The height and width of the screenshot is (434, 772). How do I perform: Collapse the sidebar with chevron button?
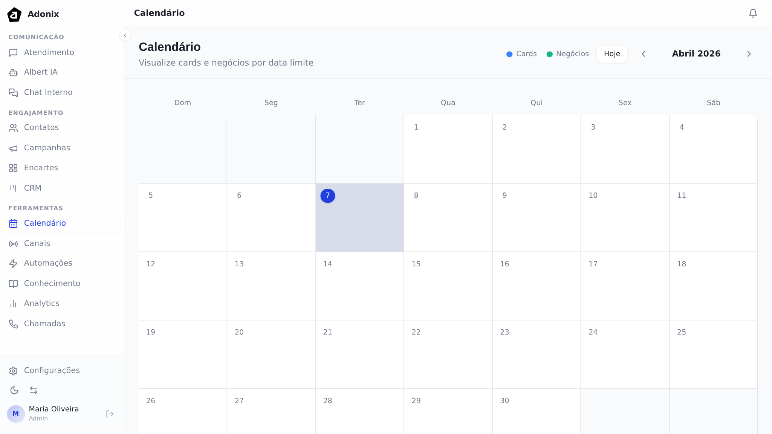[x=125, y=35]
